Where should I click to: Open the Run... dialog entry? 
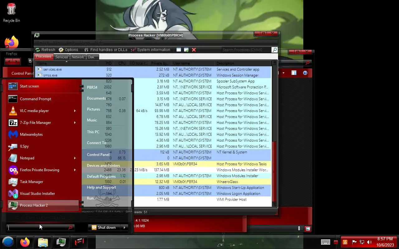[x=92, y=198]
